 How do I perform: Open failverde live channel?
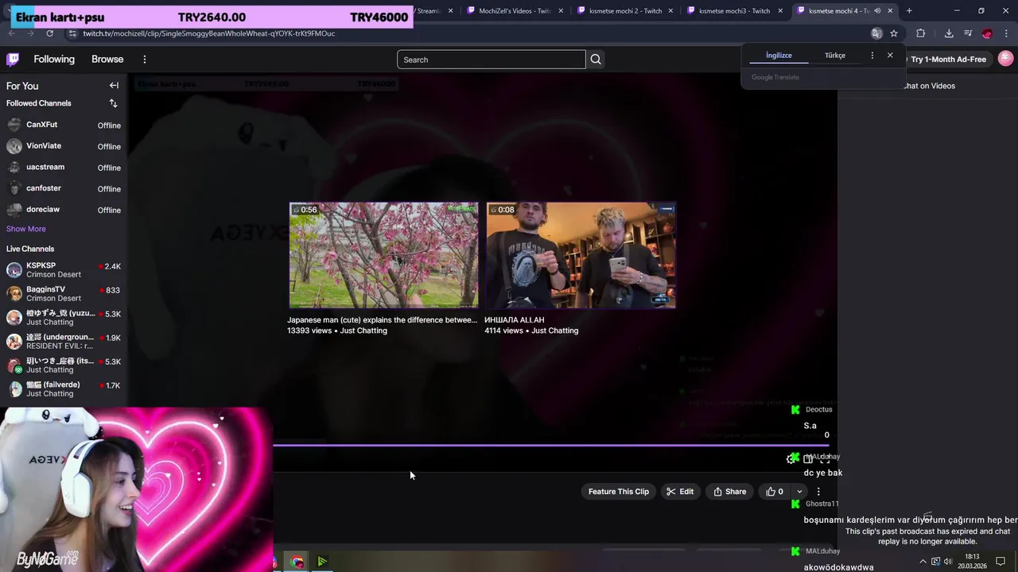(x=64, y=389)
